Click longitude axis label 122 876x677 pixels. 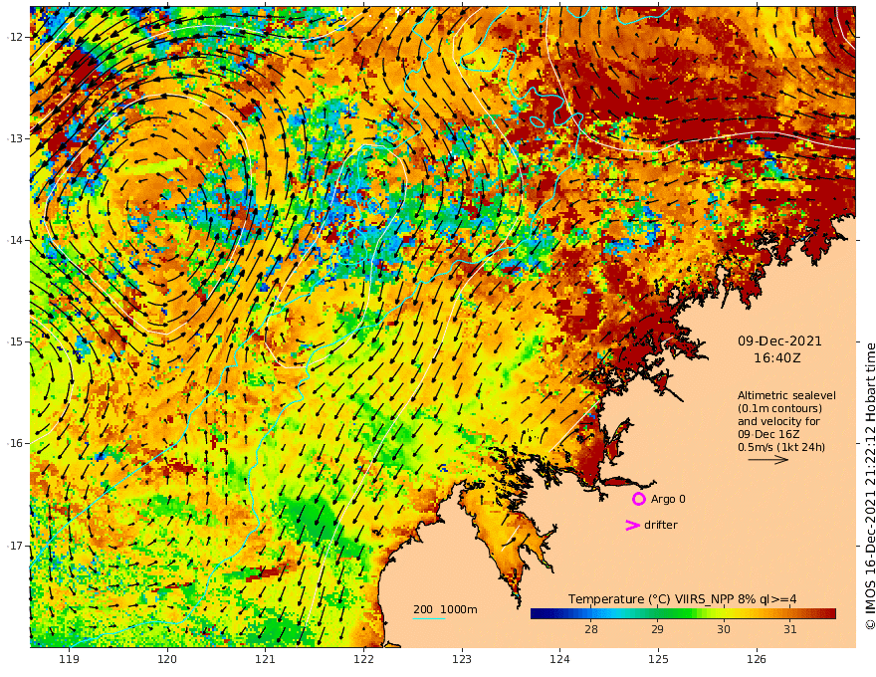(x=363, y=660)
